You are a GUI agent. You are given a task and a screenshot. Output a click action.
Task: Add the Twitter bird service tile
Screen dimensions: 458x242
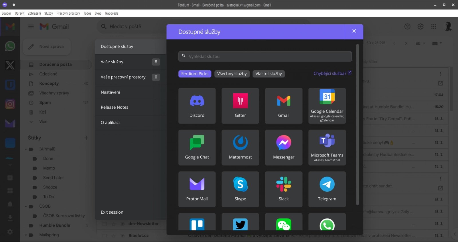click(x=240, y=222)
